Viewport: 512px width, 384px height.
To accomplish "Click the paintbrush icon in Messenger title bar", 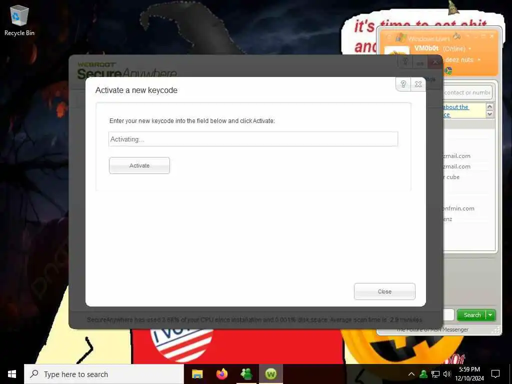I will pos(457,36).
